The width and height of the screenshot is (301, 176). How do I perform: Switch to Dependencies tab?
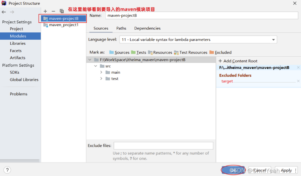coord(147,28)
